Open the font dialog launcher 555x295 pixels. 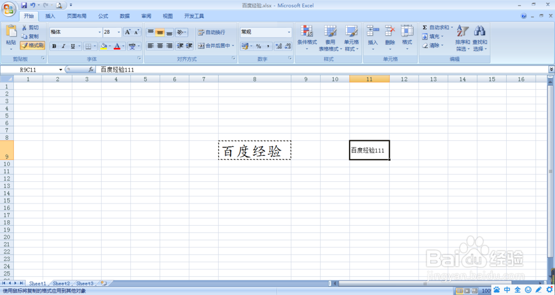click(139, 58)
